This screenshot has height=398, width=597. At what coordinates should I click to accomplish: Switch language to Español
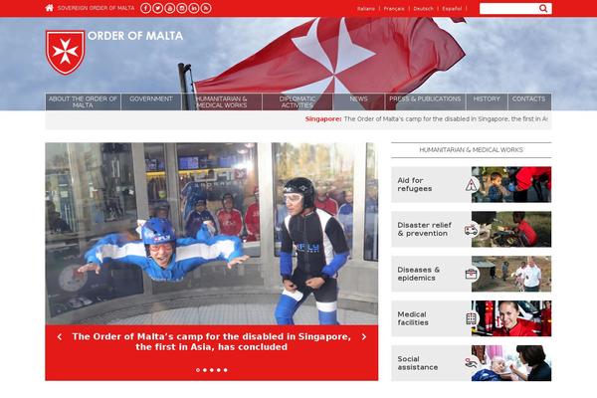[x=452, y=8]
